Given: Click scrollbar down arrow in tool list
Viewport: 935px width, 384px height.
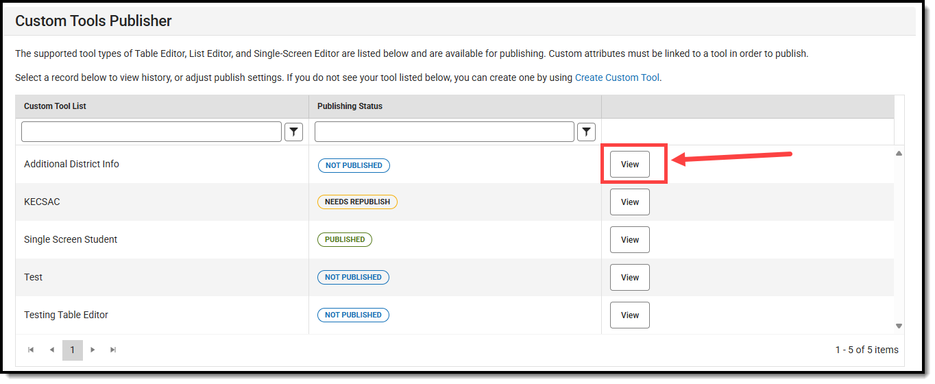Looking at the screenshot, I should click(x=899, y=326).
